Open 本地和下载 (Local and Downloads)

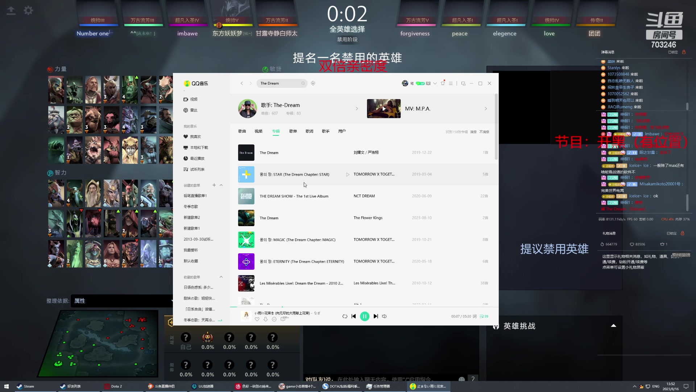196,147
